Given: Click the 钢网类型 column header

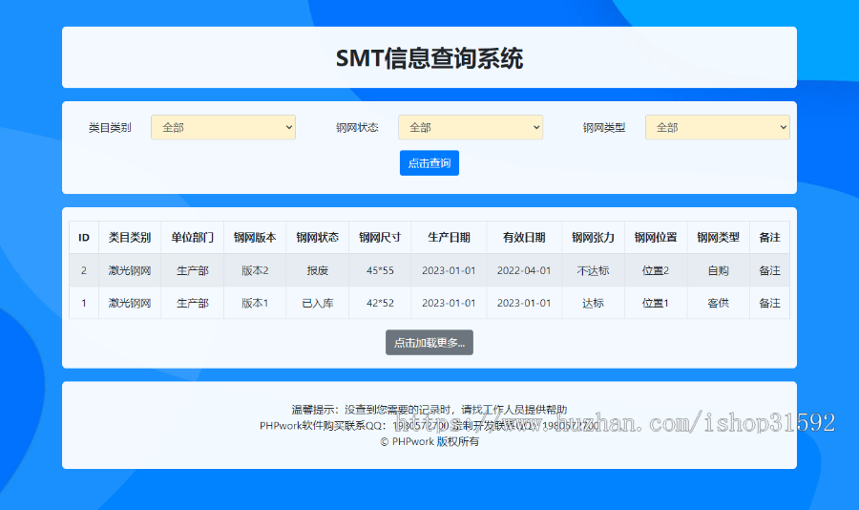Looking at the screenshot, I should tap(718, 238).
